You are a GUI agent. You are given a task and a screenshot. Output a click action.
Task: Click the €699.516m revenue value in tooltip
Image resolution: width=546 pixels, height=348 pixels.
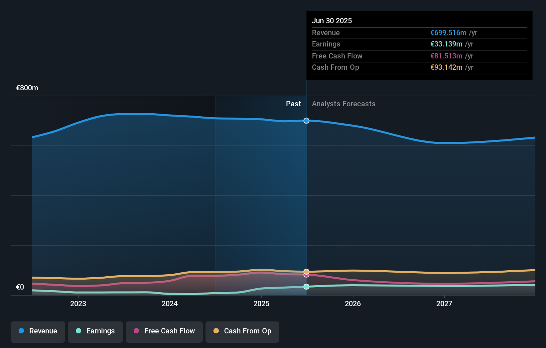[448, 33]
